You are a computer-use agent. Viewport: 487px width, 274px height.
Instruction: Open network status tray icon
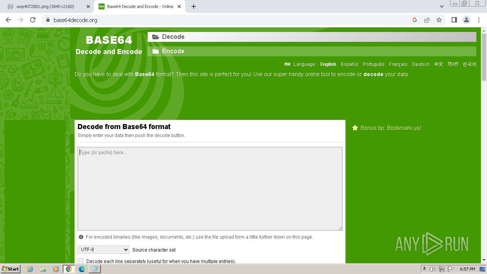tap(442, 269)
